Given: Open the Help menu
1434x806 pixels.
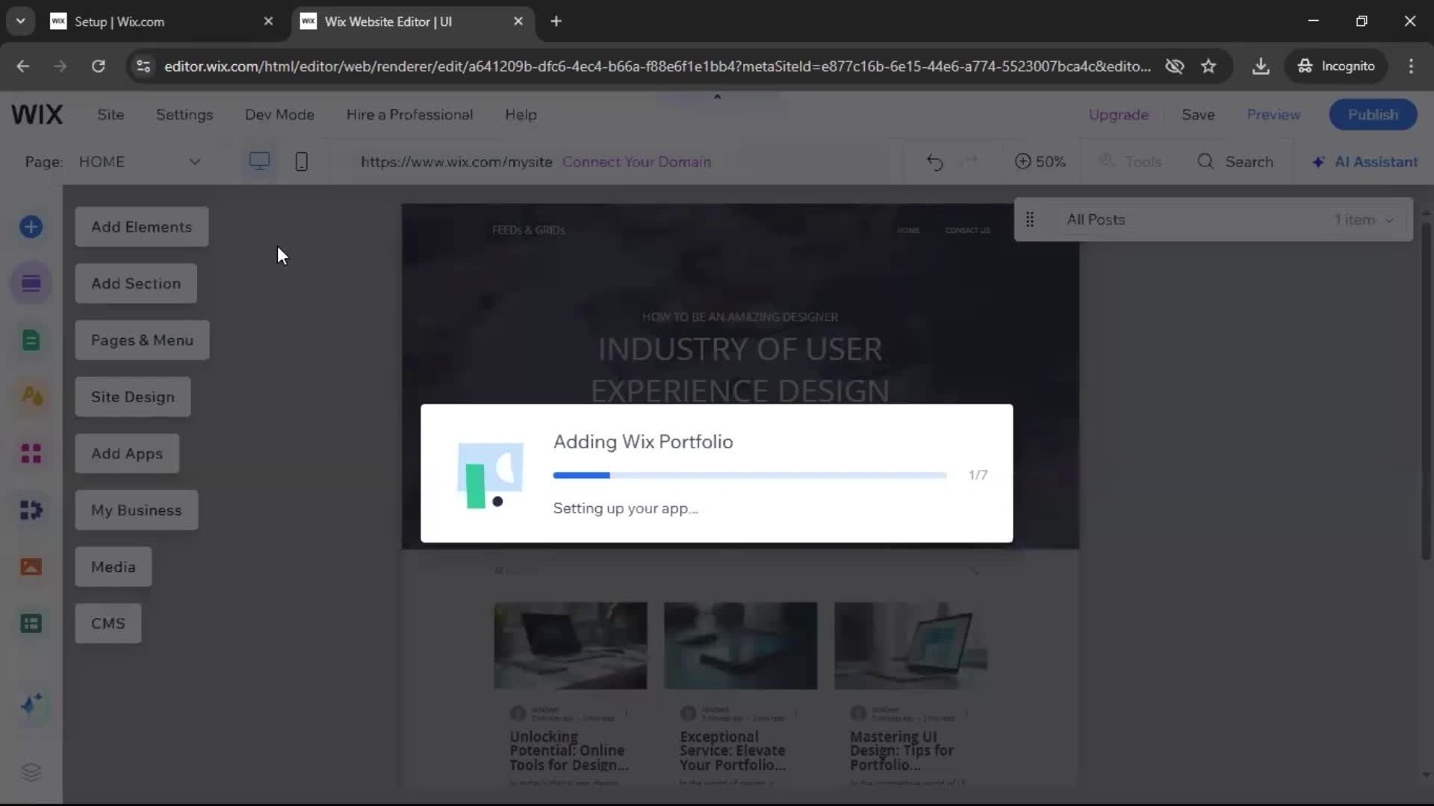Looking at the screenshot, I should (x=521, y=114).
